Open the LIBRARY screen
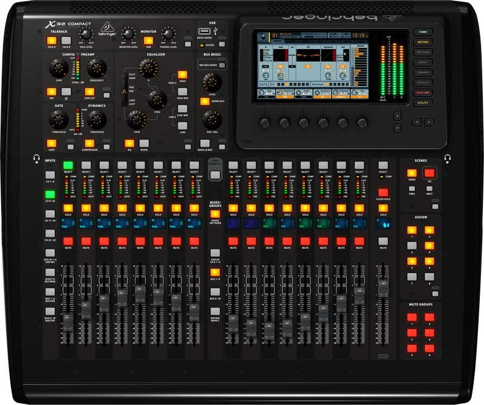 (x=423, y=71)
